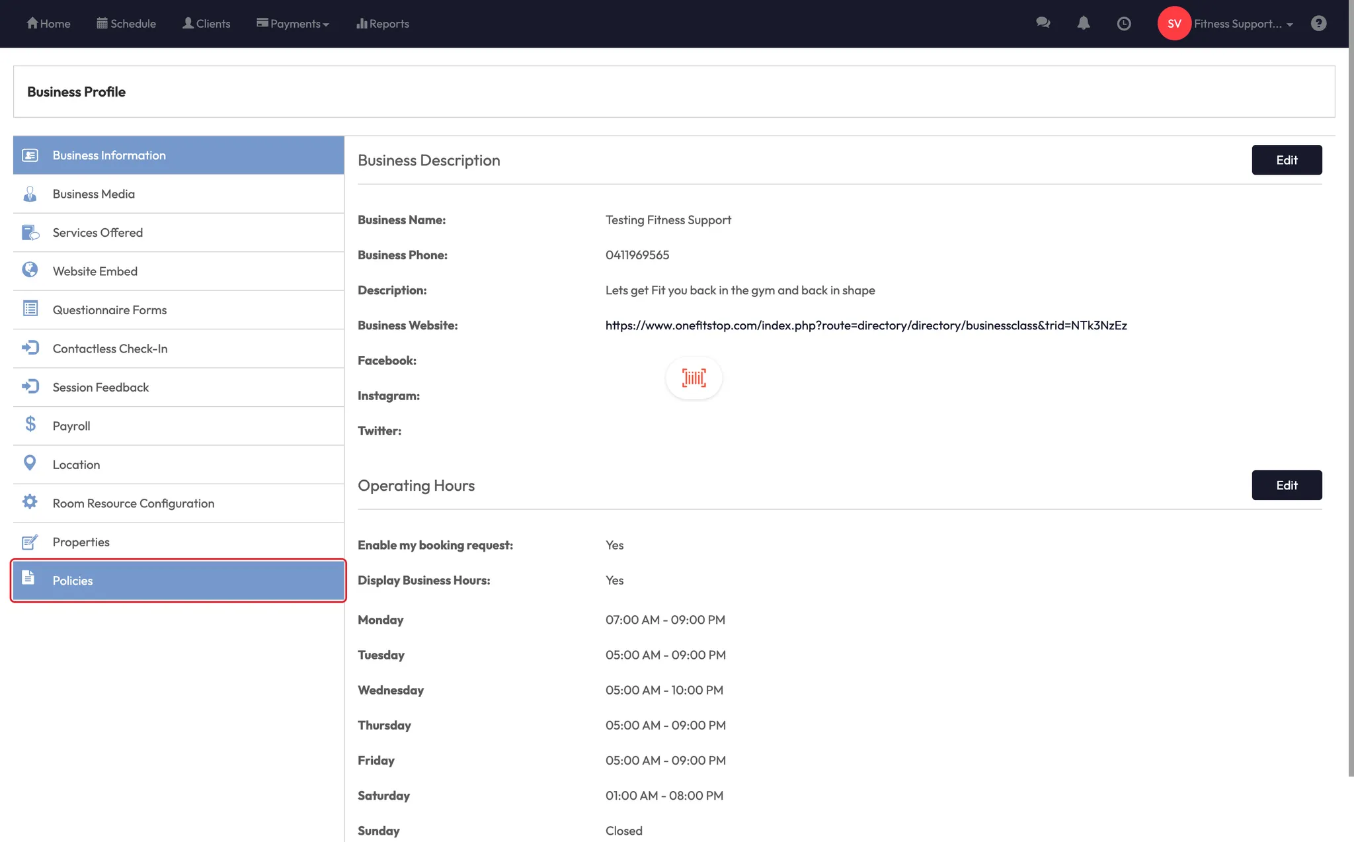The image size is (1354, 842).
Task: Open the Contactless Check-In section
Action: [x=110, y=349]
